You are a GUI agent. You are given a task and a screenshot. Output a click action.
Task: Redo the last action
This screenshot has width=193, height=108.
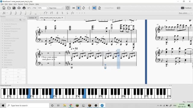click(34, 8)
